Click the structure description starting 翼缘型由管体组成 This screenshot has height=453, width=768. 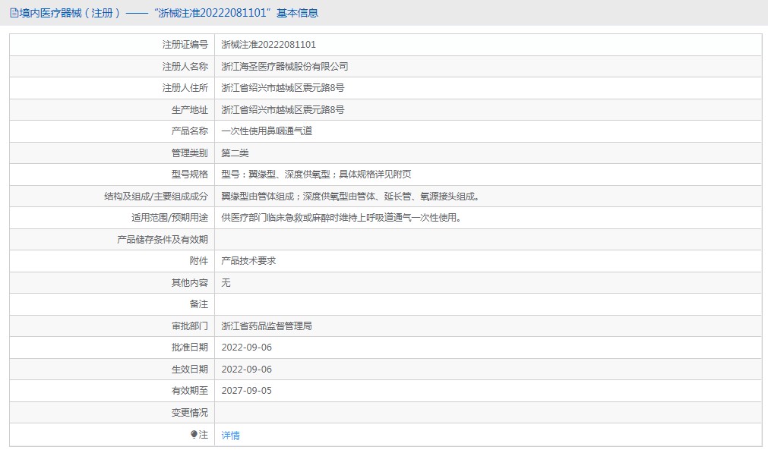coord(351,197)
